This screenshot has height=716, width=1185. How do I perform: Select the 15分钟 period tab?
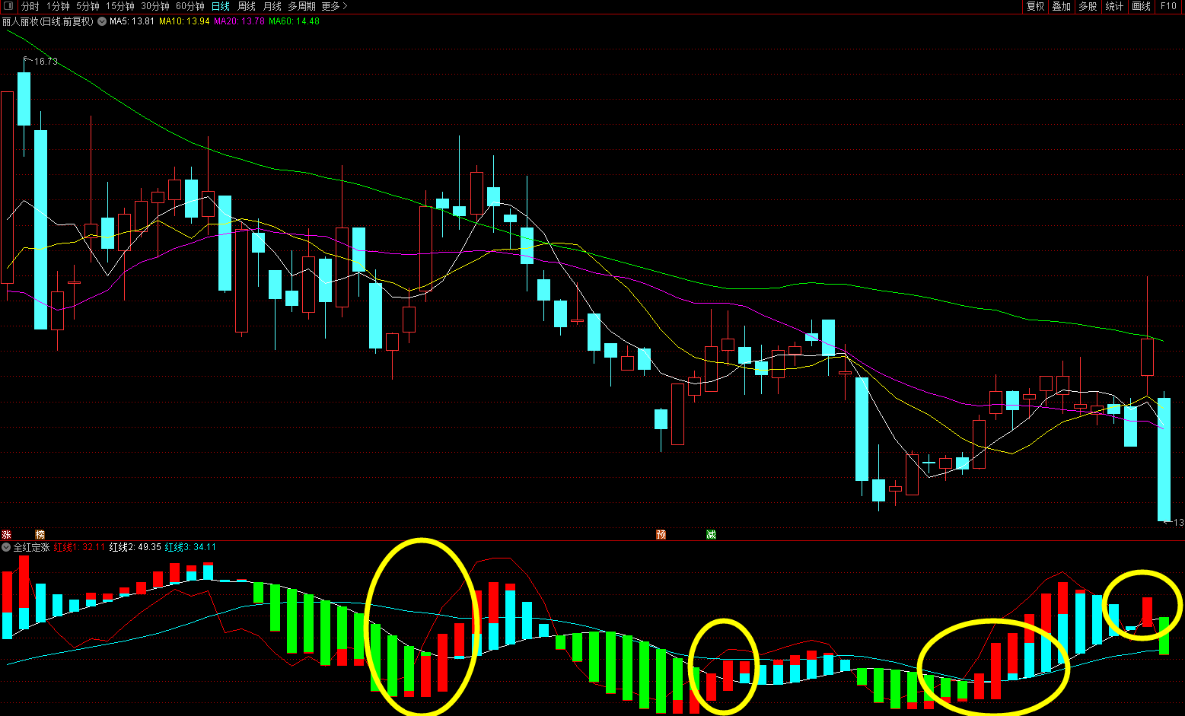point(120,6)
